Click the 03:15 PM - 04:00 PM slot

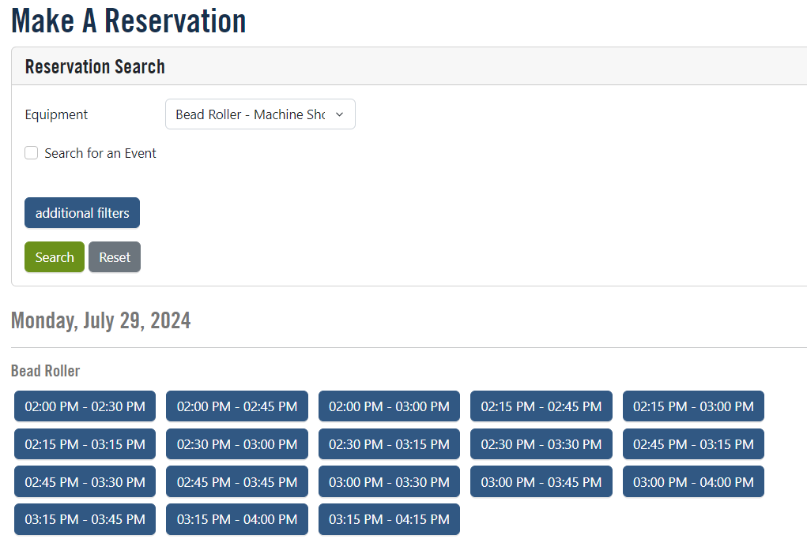pos(237,519)
